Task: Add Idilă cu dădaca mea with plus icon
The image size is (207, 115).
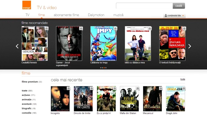Action: click(x=150, y=28)
